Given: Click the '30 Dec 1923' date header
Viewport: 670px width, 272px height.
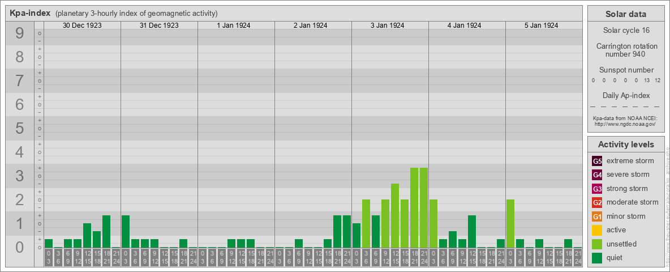Looking at the screenshot, I should 82,25.
